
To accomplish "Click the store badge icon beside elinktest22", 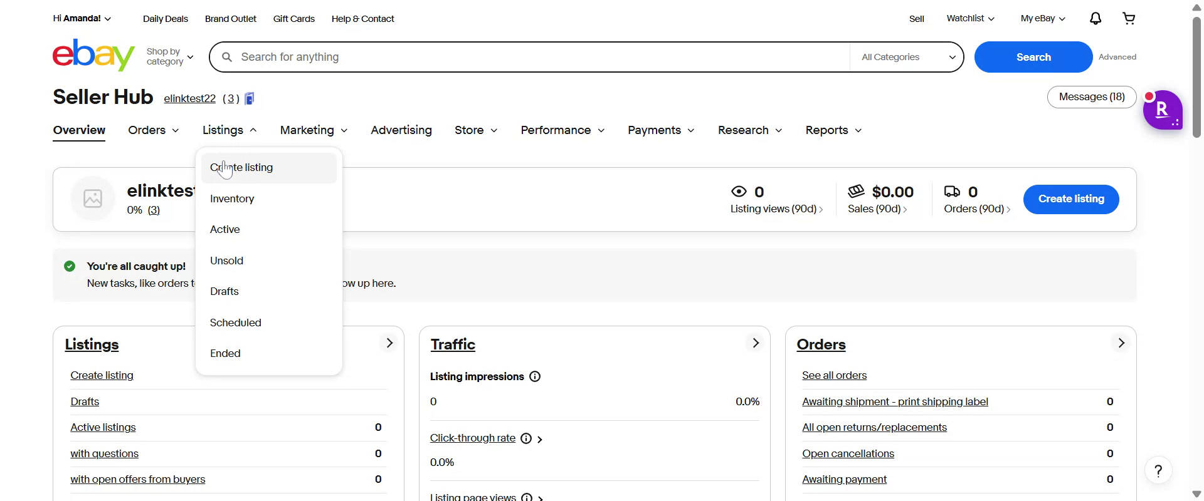I will coord(250,98).
